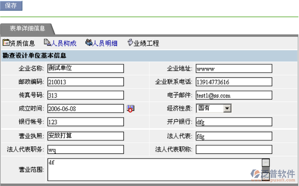
Task: Open the calendar picker beside 成立时间
Action: click(x=131, y=108)
